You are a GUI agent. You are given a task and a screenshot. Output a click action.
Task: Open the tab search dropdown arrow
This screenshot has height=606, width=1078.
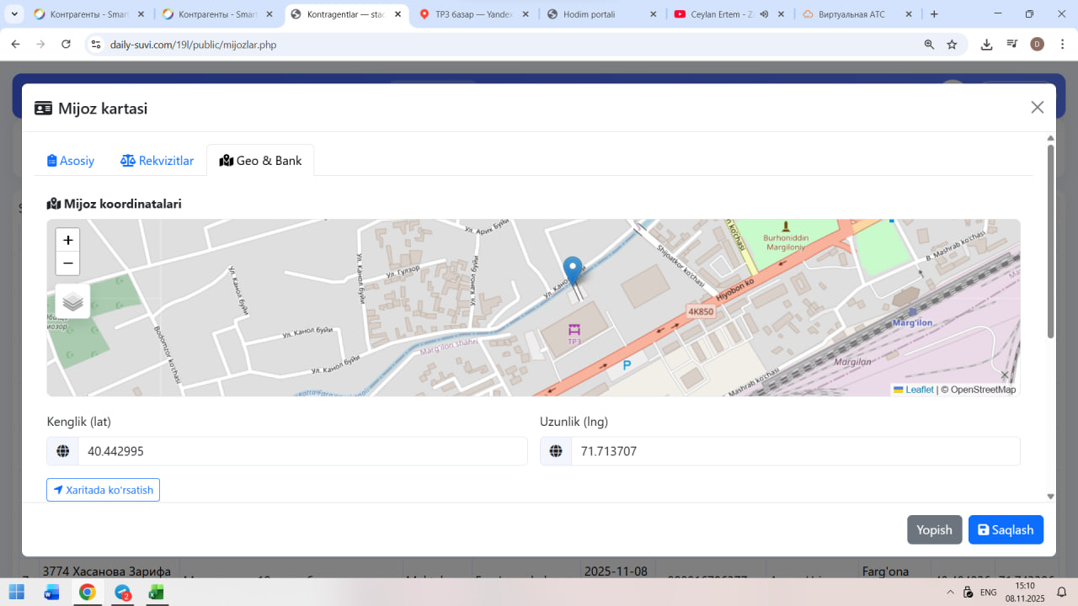(x=14, y=14)
